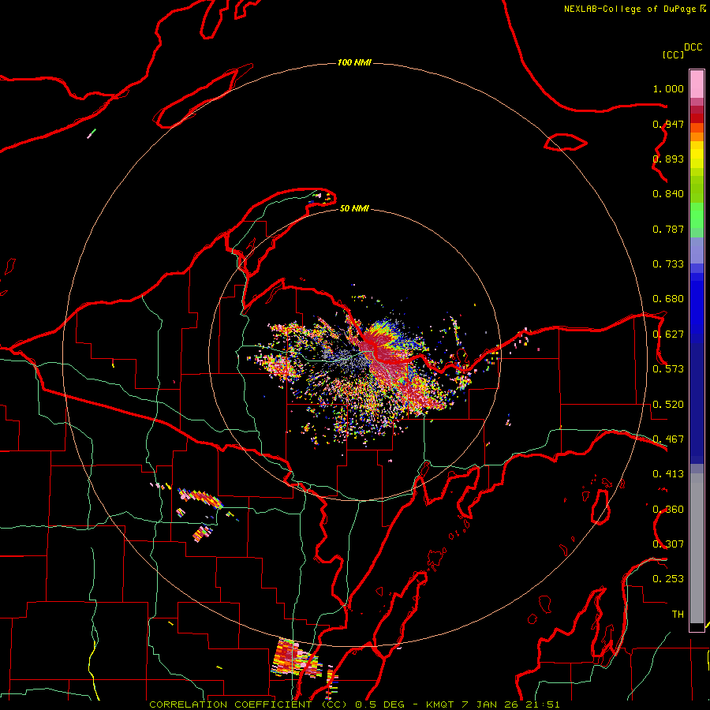The width and height of the screenshot is (710, 710).
Task: Select the 0.947 legend value
Action: click(x=668, y=124)
